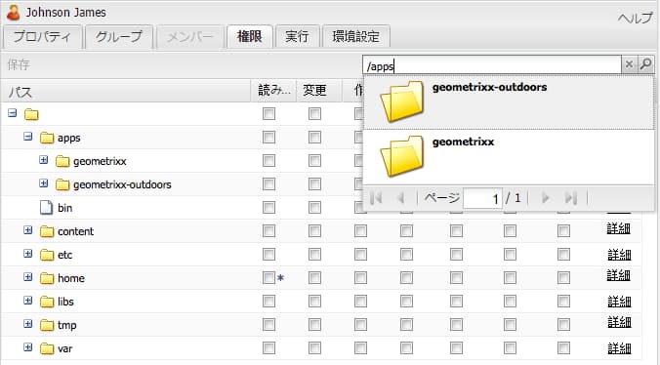Go to first page in results pager
Viewport: 660px width, 365px height.
coord(376,198)
